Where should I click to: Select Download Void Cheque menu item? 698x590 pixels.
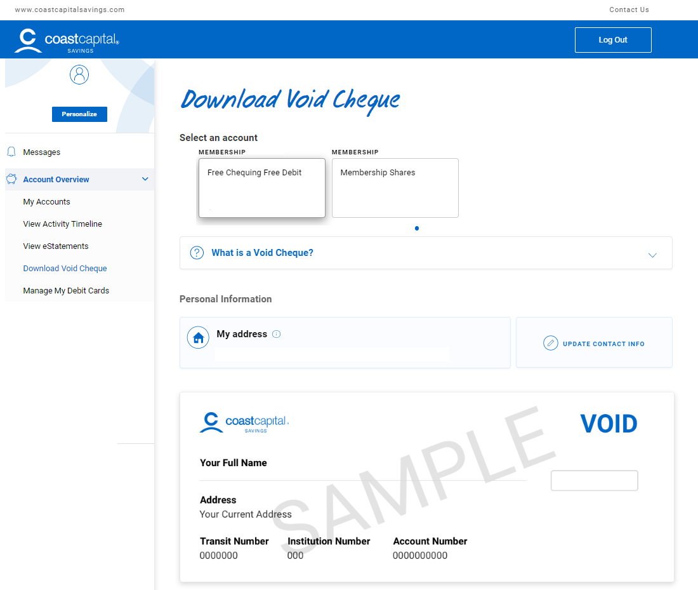(x=65, y=268)
